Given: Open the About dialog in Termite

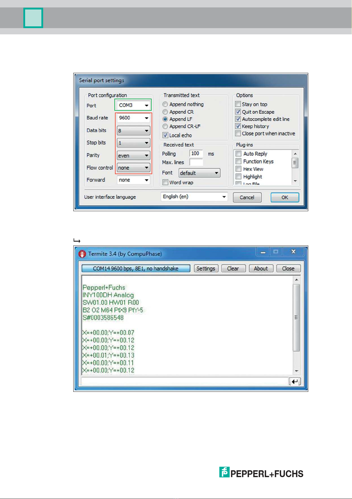Looking at the screenshot, I should tap(261, 269).
